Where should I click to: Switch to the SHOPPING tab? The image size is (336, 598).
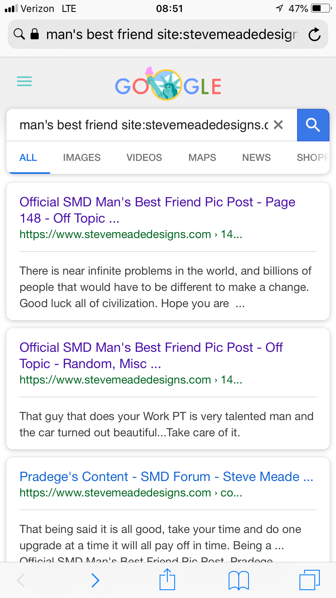(x=313, y=157)
